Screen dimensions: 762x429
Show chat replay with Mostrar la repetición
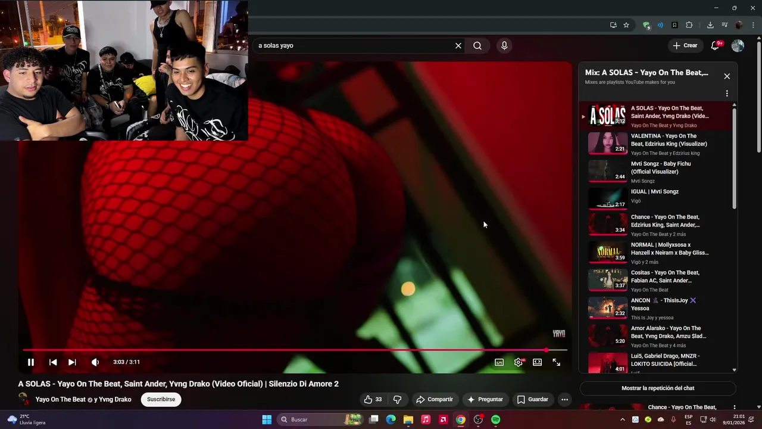coord(658,388)
